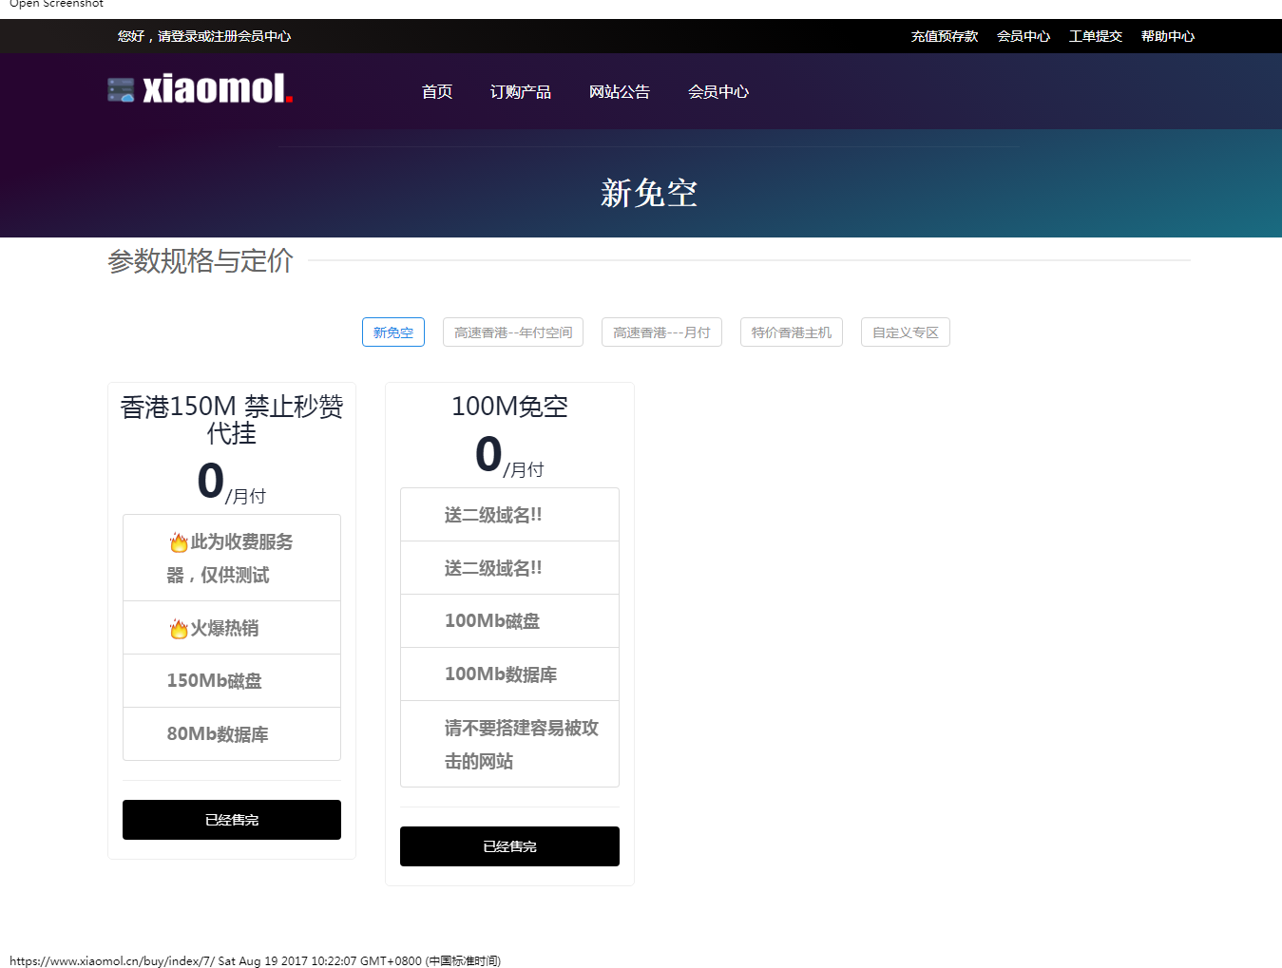Open the 首页 navigation menu item

point(437,92)
